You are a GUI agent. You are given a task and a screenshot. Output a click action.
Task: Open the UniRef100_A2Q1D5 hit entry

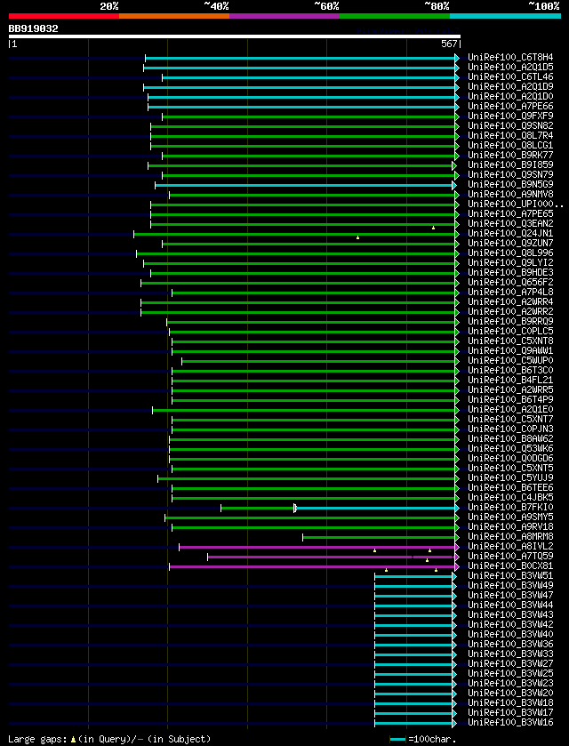pyautogui.click(x=510, y=68)
